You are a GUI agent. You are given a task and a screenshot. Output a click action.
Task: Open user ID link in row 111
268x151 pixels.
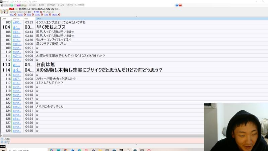click(17, 56)
